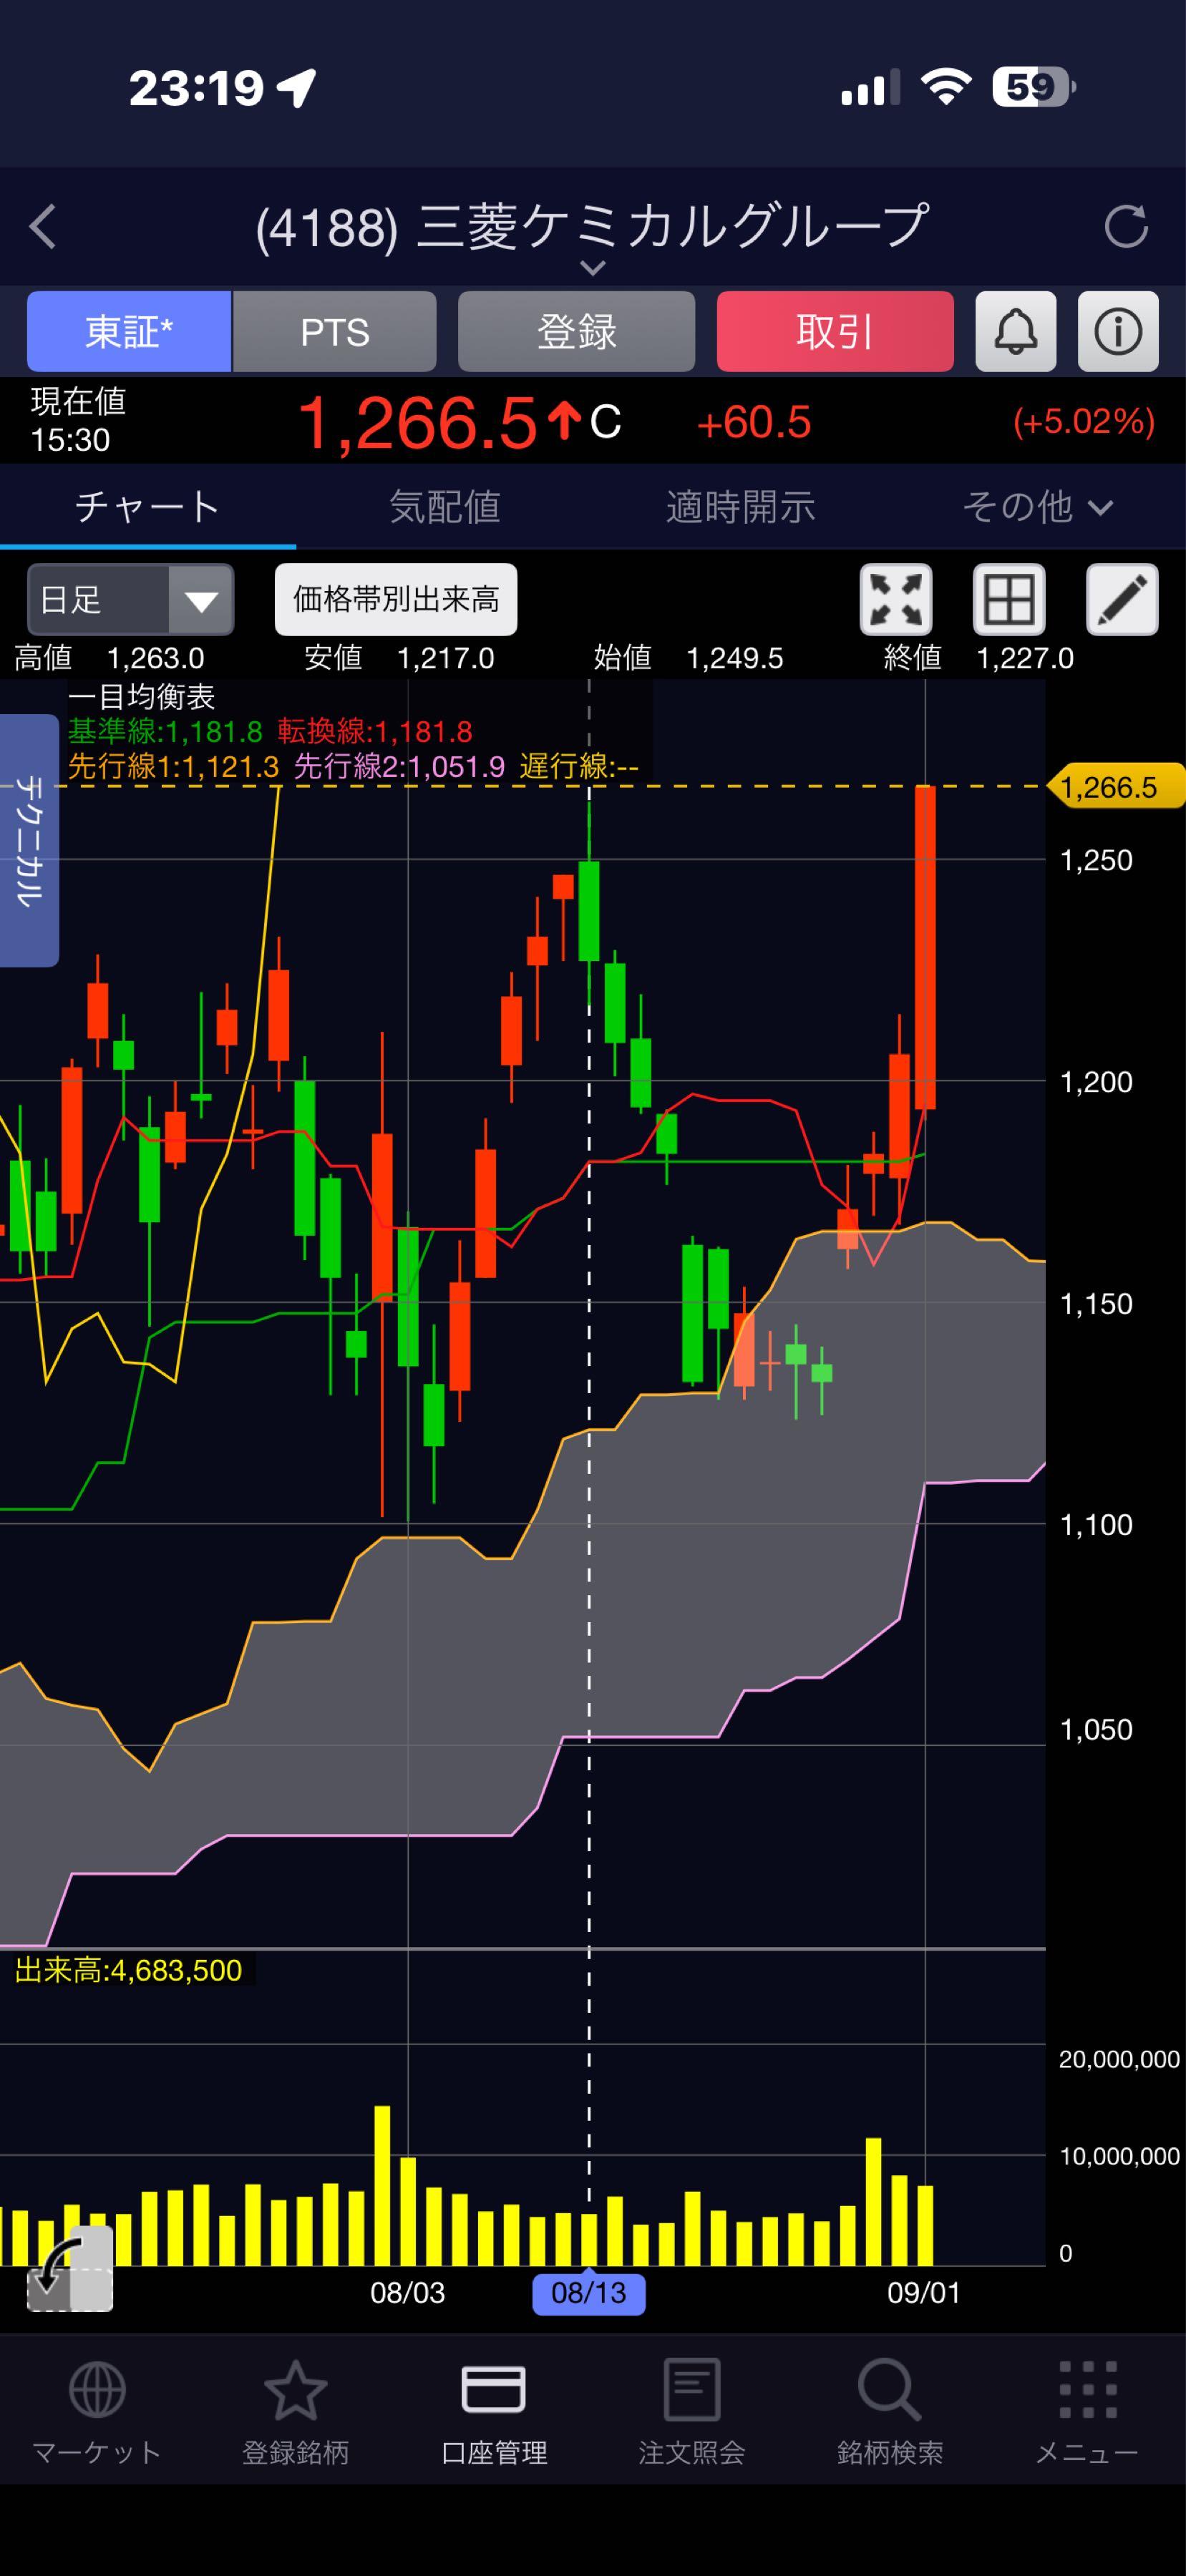
Task: Switch to the 気配値 tab
Action: (x=444, y=507)
